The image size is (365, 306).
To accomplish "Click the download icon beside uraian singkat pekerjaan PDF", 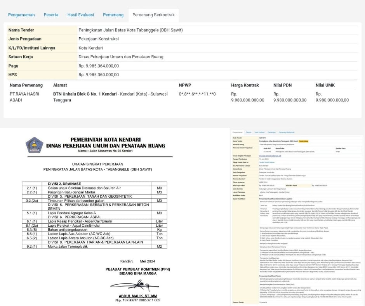I will [260, 155].
